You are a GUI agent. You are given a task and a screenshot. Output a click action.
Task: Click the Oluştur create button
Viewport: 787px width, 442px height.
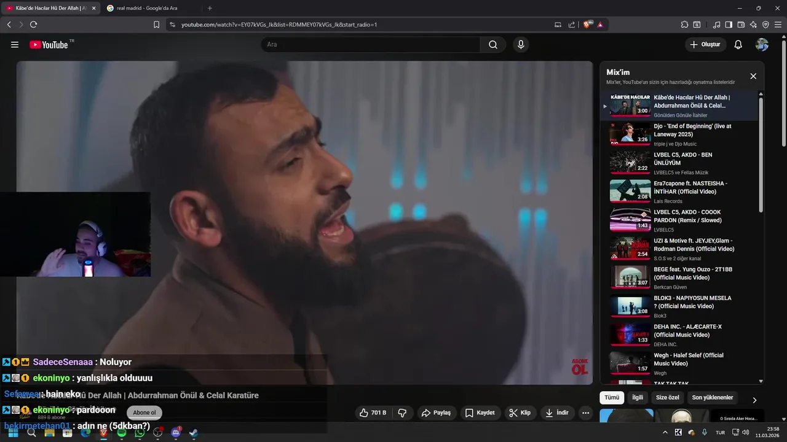click(705, 44)
